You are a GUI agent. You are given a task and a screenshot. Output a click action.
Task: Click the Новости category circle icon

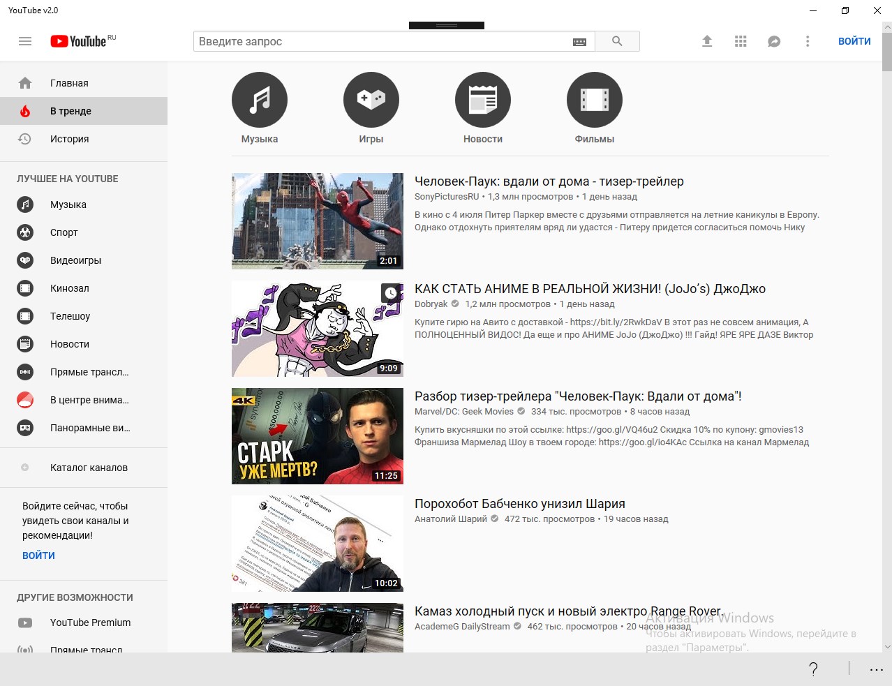coord(483,100)
